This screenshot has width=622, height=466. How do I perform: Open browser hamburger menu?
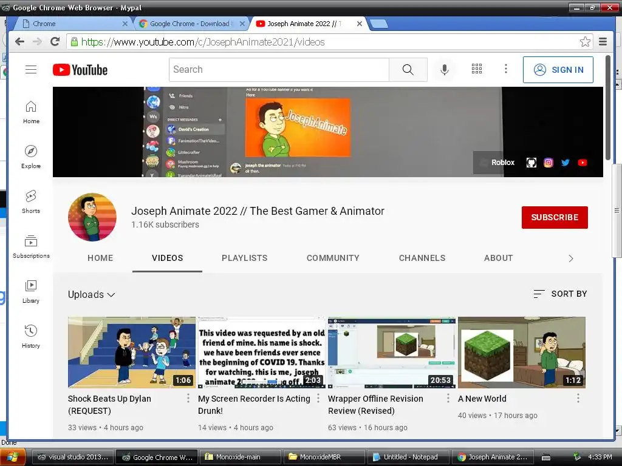click(603, 42)
